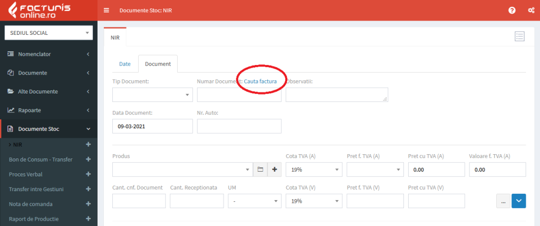Select the NIR top tab
This screenshot has height=226, width=540.
[x=115, y=37]
